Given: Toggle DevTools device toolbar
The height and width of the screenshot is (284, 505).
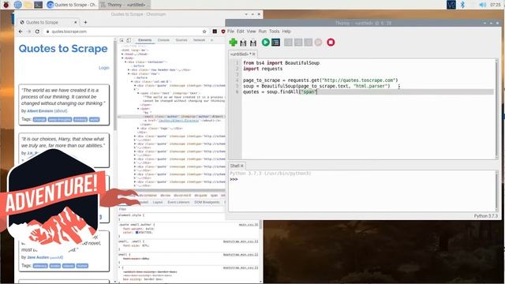Looking at the screenshot, I should point(129,40).
